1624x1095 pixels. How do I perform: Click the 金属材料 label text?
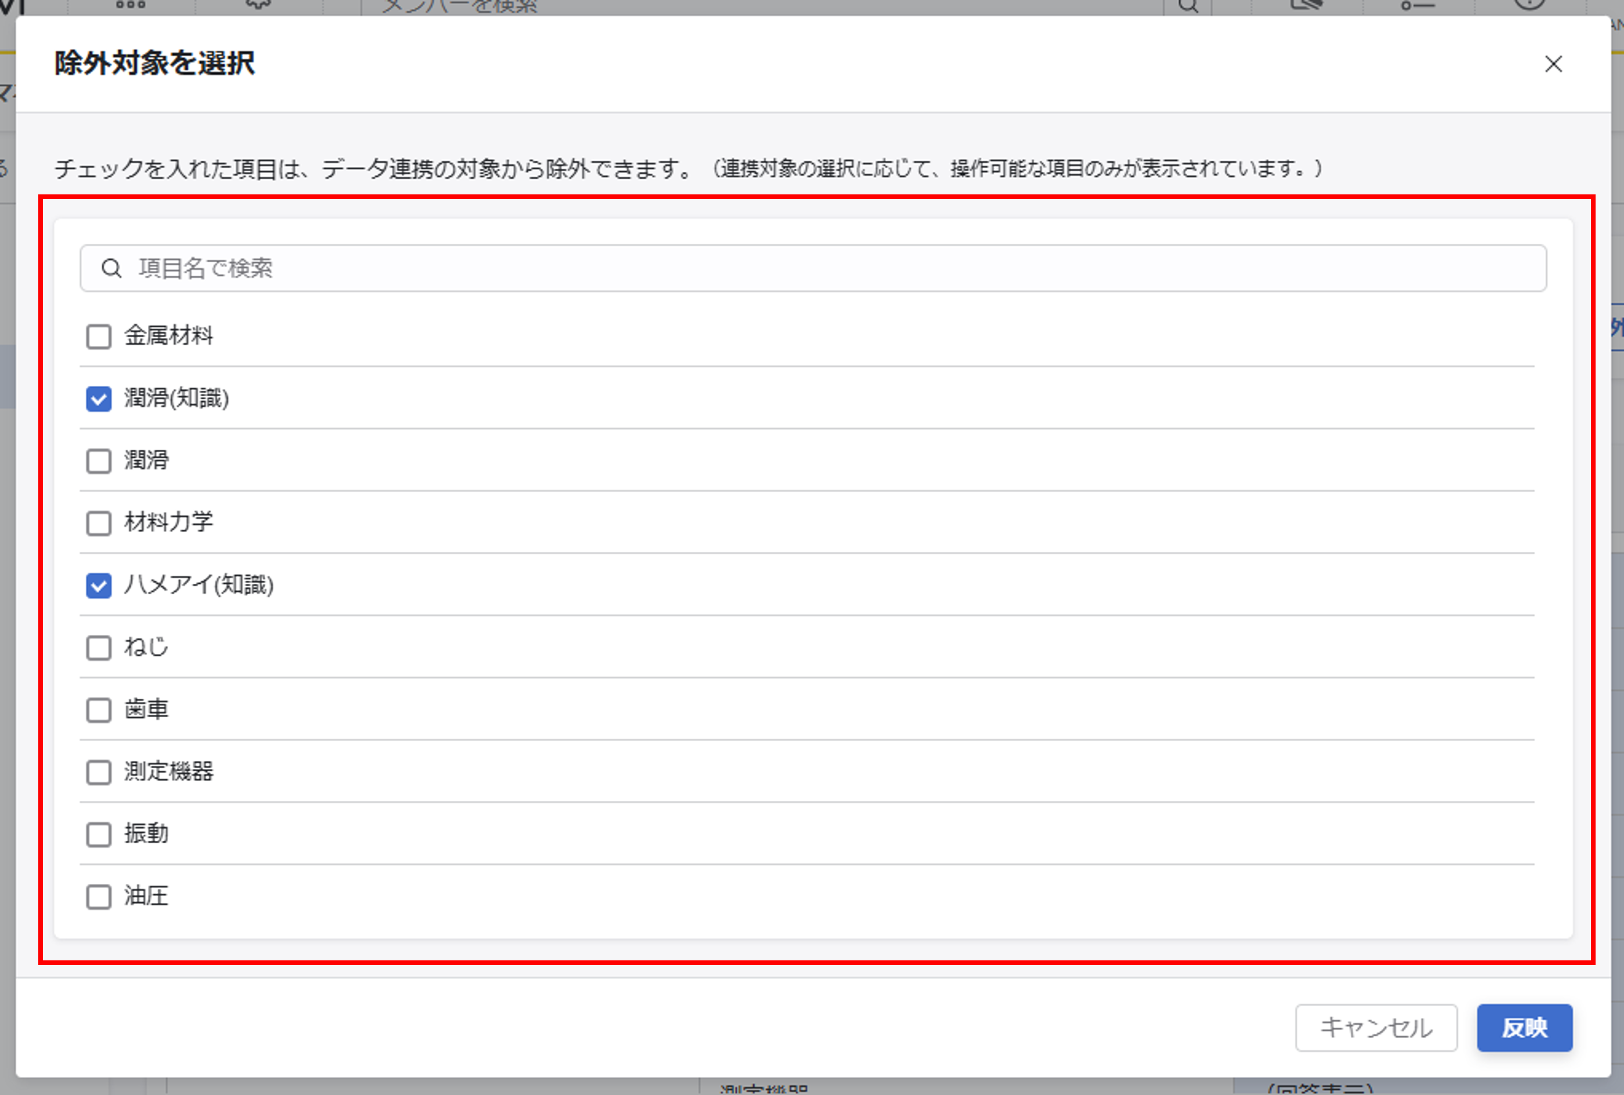(168, 336)
